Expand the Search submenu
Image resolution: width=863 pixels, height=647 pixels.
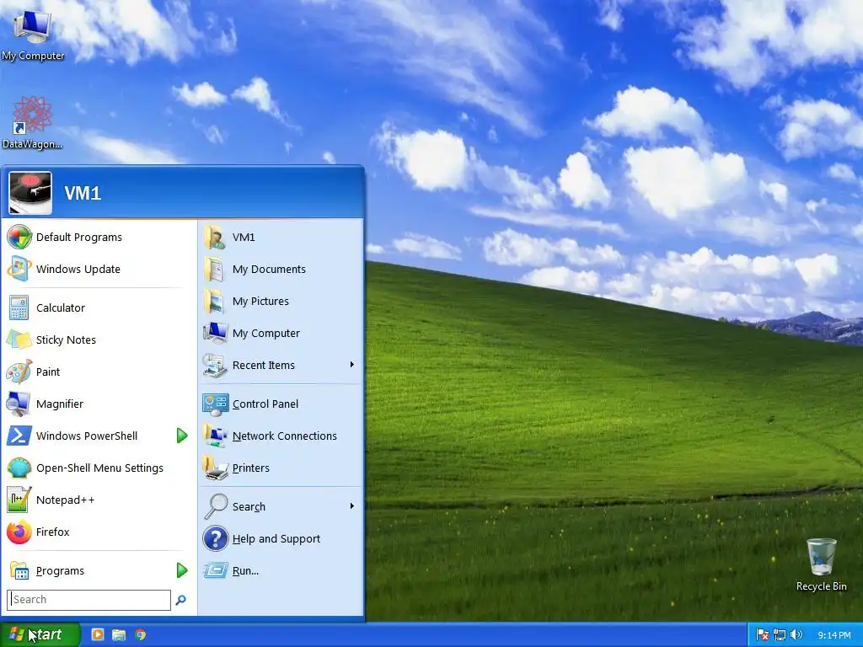coord(280,506)
